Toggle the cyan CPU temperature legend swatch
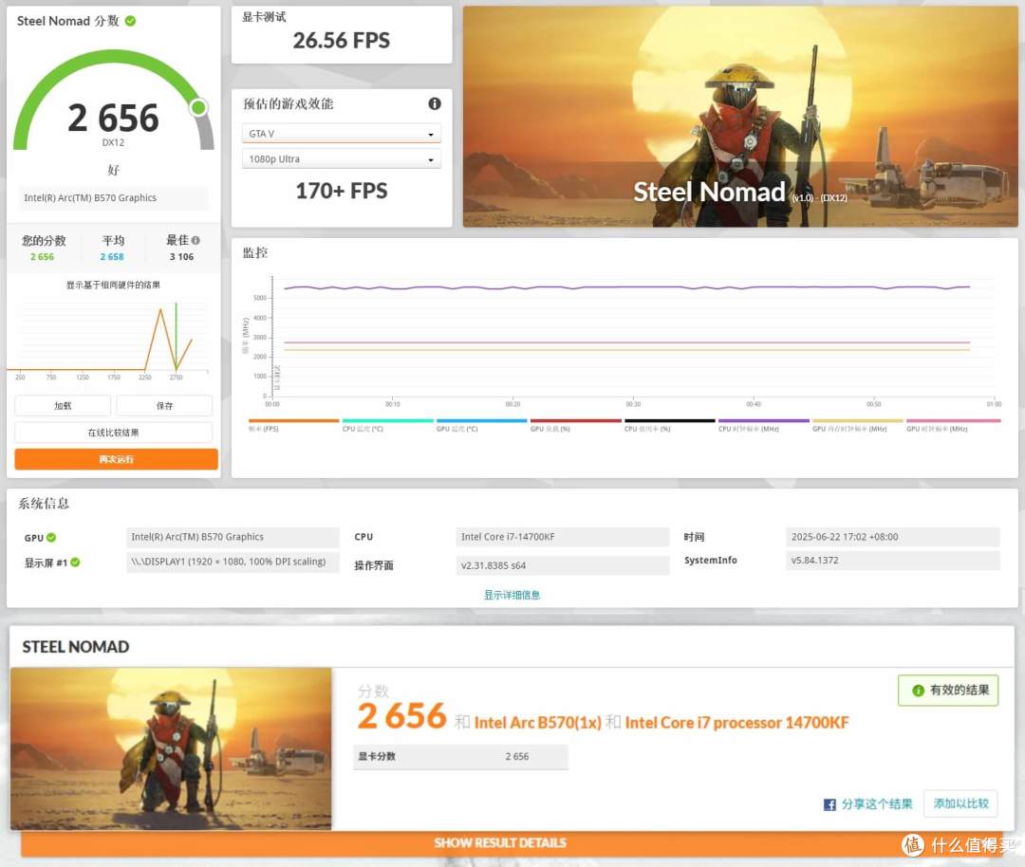 pos(387,421)
